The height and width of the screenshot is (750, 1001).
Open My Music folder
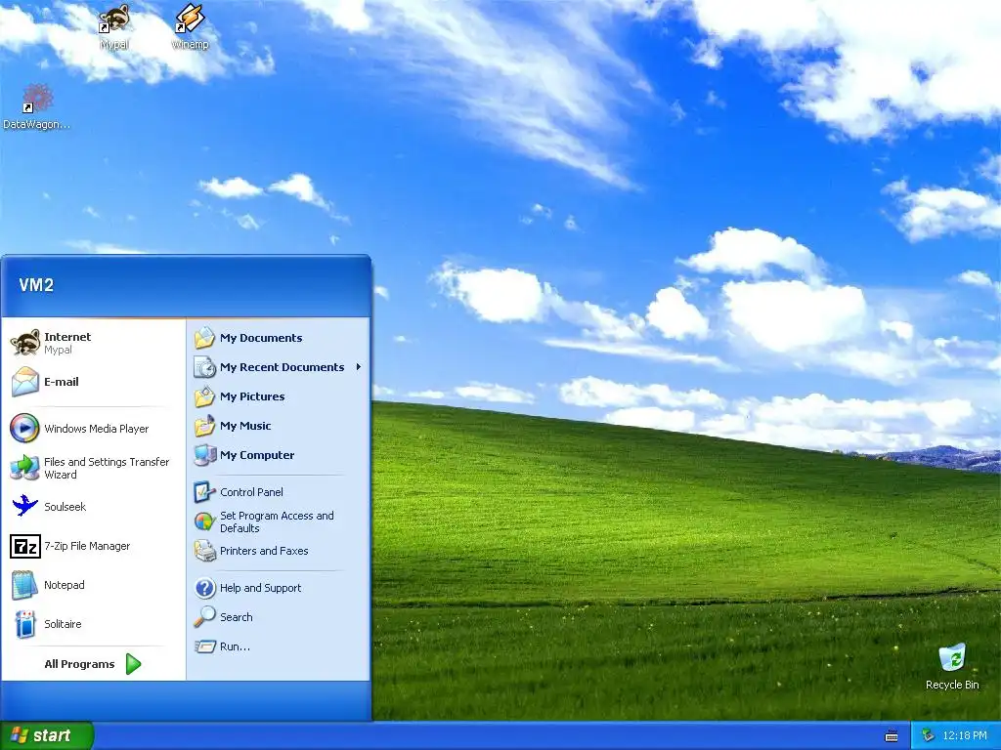click(278, 426)
